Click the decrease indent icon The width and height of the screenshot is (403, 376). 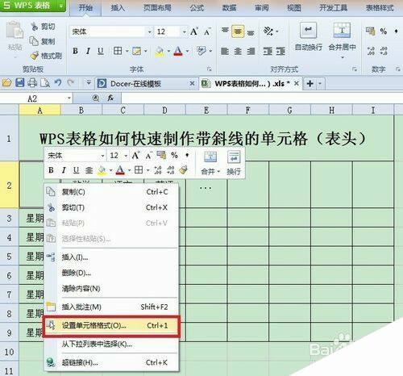pyautogui.click(x=268, y=51)
